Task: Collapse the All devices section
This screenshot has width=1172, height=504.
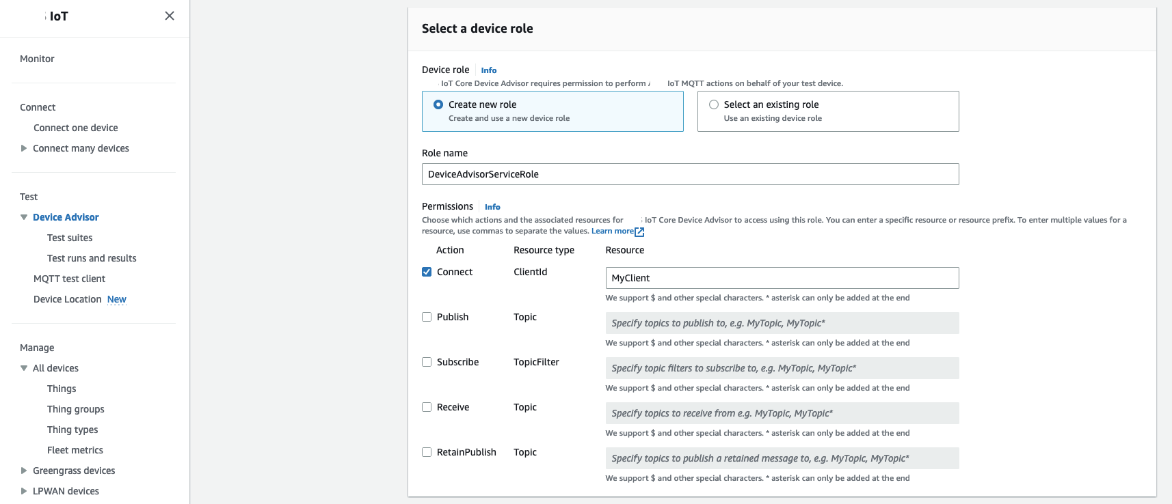Action: click(x=24, y=368)
